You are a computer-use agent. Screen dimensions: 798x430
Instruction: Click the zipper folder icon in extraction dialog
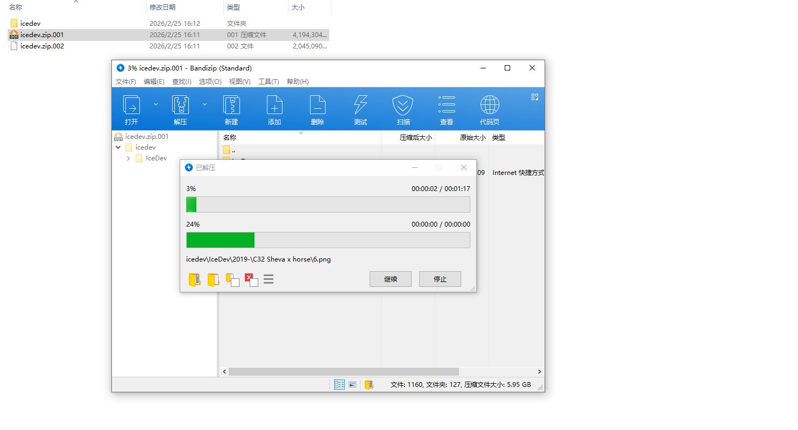pyautogui.click(x=194, y=279)
